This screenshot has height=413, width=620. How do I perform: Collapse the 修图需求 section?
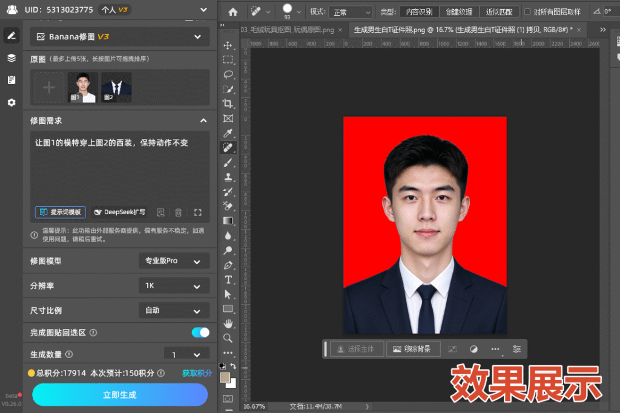[203, 120]
